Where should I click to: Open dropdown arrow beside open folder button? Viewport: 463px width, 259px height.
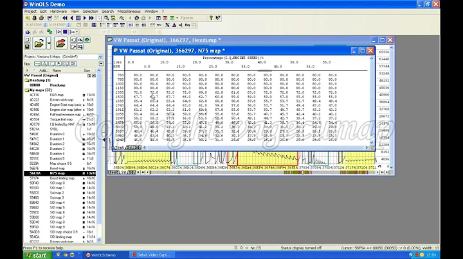point(49,44)
